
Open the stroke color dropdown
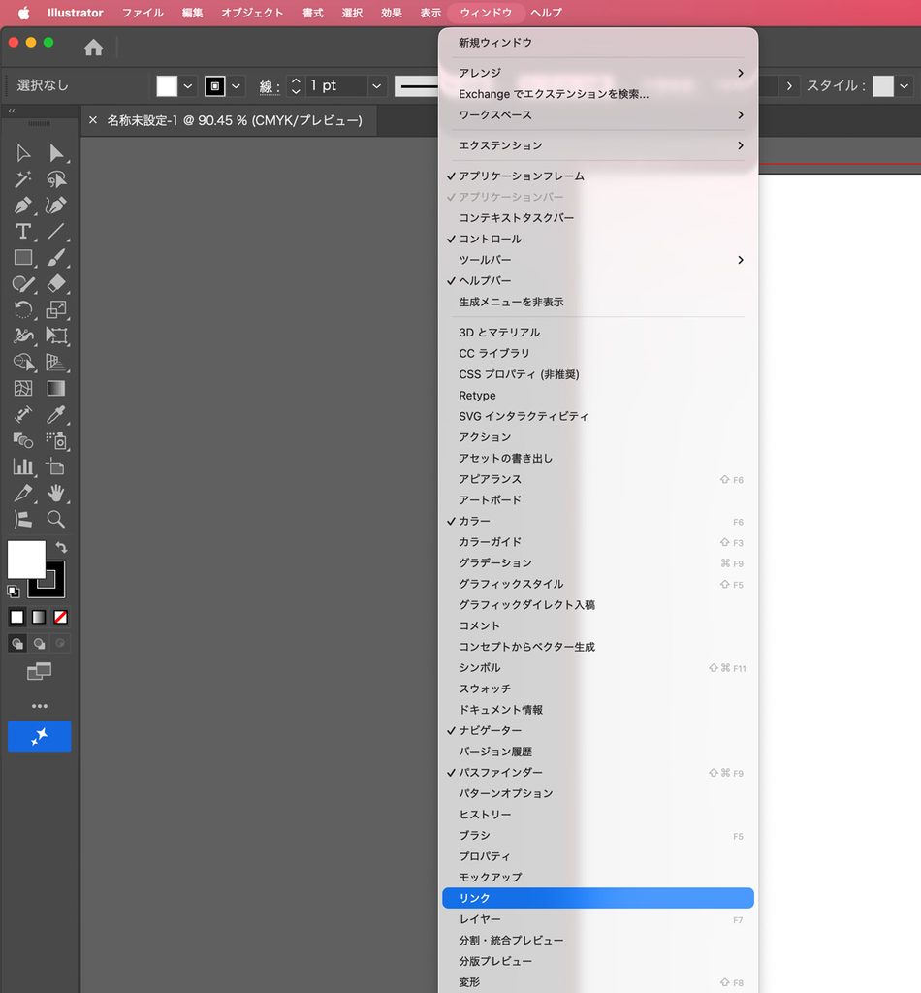[237, 86]
